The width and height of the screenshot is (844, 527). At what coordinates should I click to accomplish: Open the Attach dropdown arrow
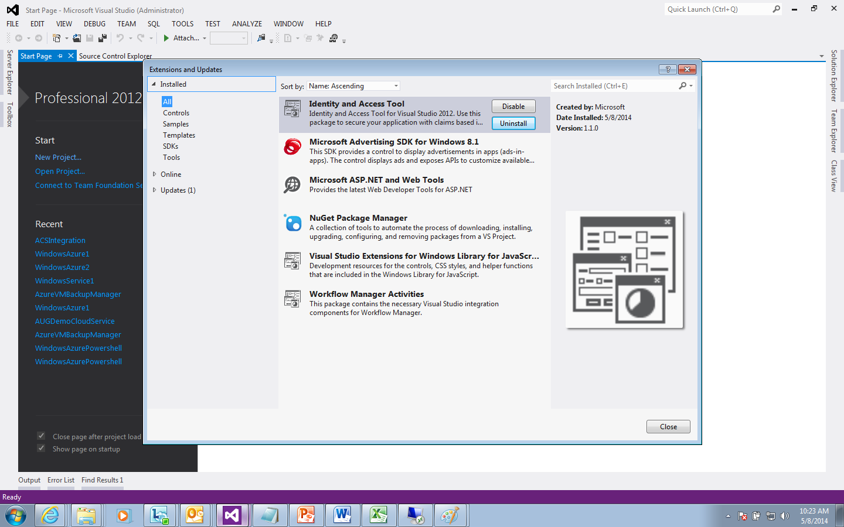205,39
